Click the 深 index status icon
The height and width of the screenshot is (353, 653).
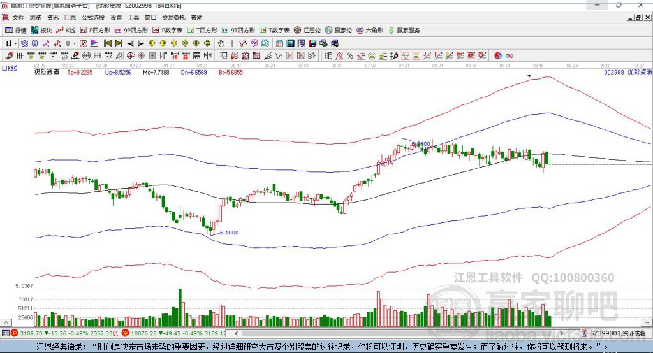point(125,333)
